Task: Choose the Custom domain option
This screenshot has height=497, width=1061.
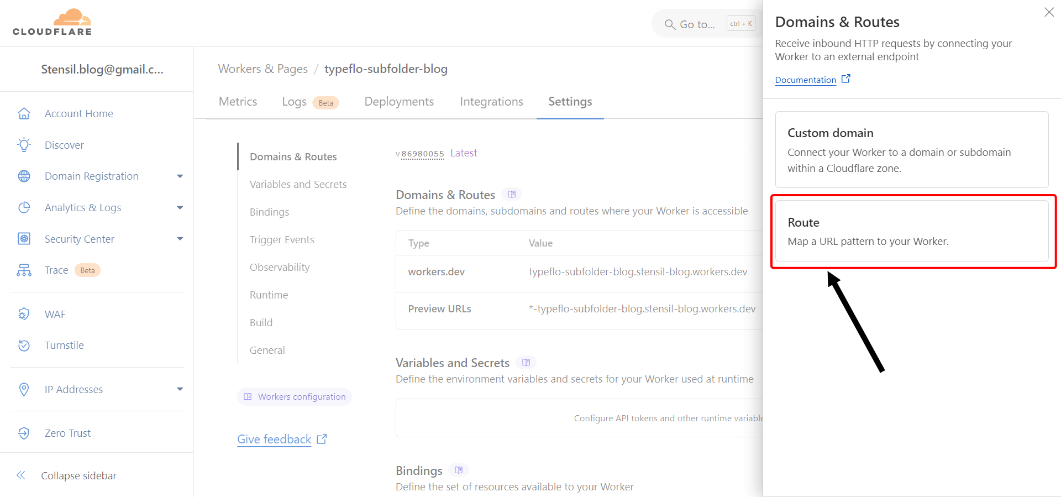Action: (911, 150)
